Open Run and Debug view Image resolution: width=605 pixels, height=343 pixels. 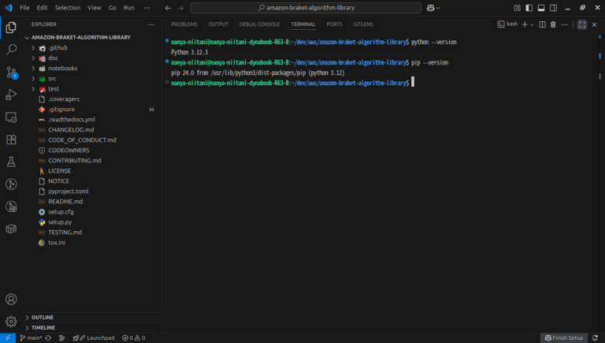[x=11, y=95]
